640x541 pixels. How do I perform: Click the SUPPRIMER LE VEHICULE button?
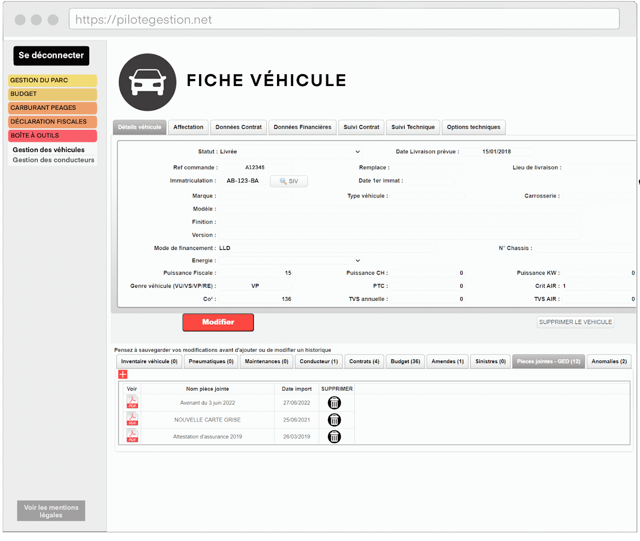(575, 321)
